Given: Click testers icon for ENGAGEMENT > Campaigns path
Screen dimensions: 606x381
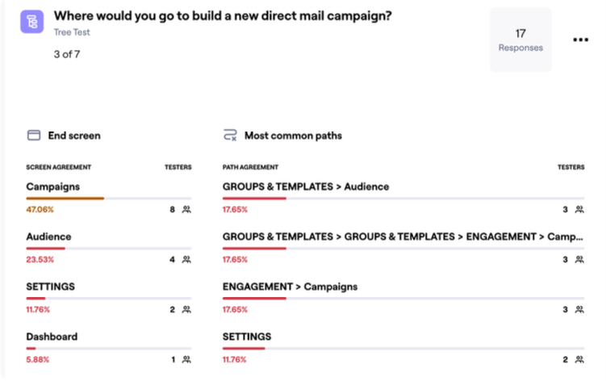Looking at the screenshot, I should pyautogui.click(x=579, y=310).
